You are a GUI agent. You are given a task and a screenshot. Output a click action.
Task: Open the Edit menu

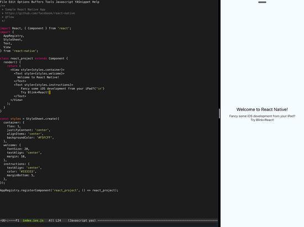[x=12, y=2]
